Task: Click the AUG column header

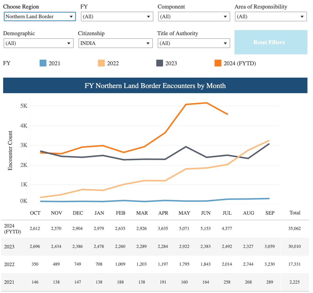Action: click(248, 213)
